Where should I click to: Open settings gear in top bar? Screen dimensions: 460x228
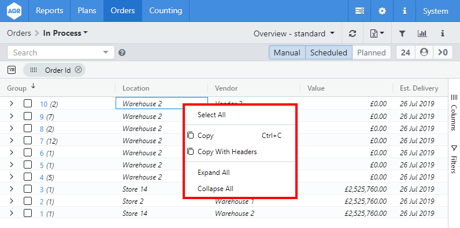coord(382,11)
